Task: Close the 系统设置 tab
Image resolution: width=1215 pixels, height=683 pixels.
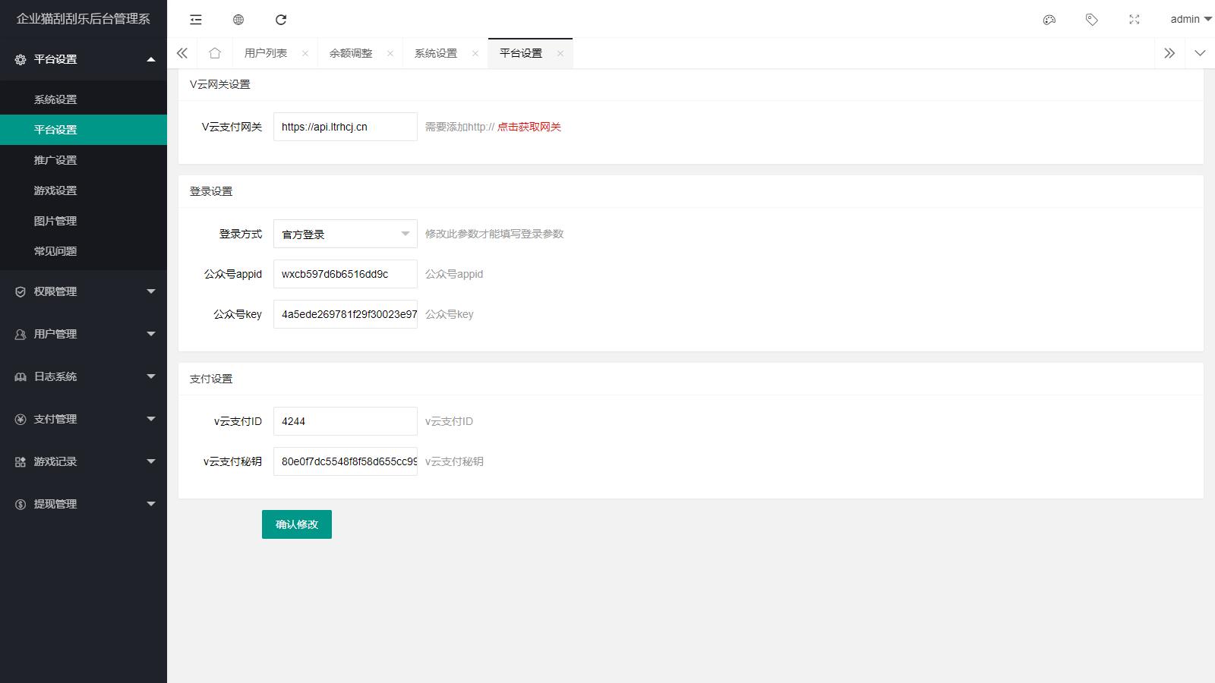Action: [x=475, y=53]
